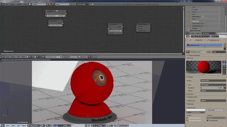Open the World properties tab
Screen dimensions: 227x127
click(x=199, y=36)
